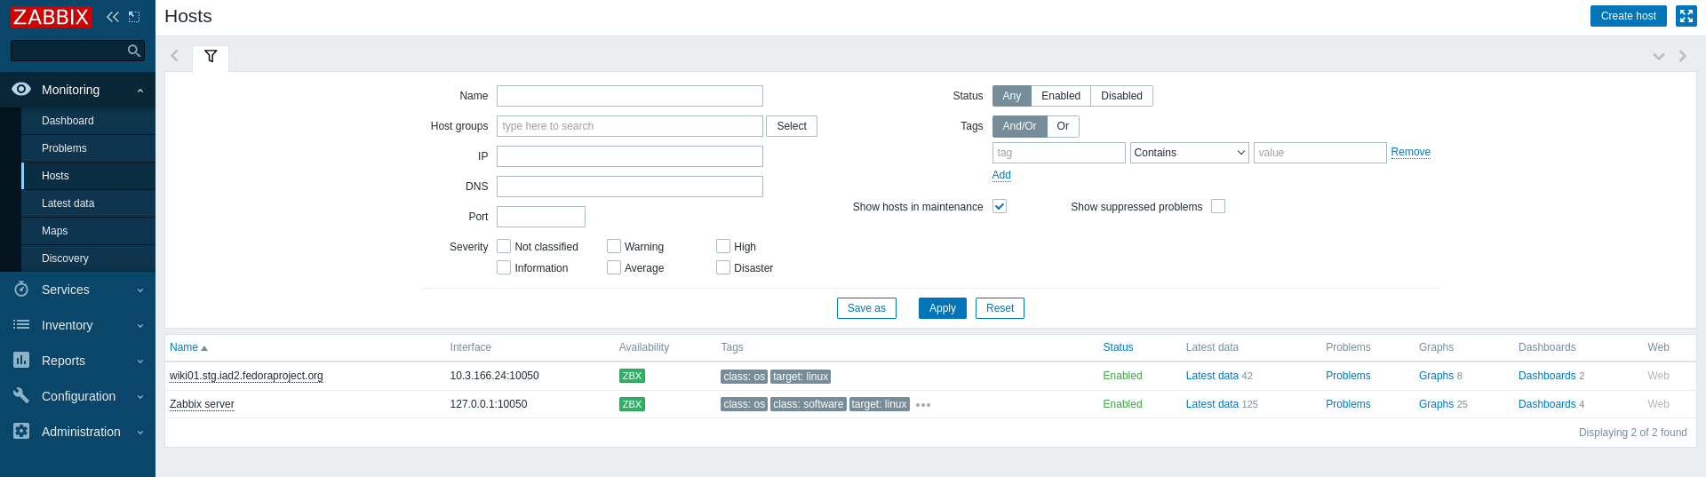This screenshot has height=477, width=1706.
Task: Hide sidebar using the compact-view icon
Action: point(134,17)
